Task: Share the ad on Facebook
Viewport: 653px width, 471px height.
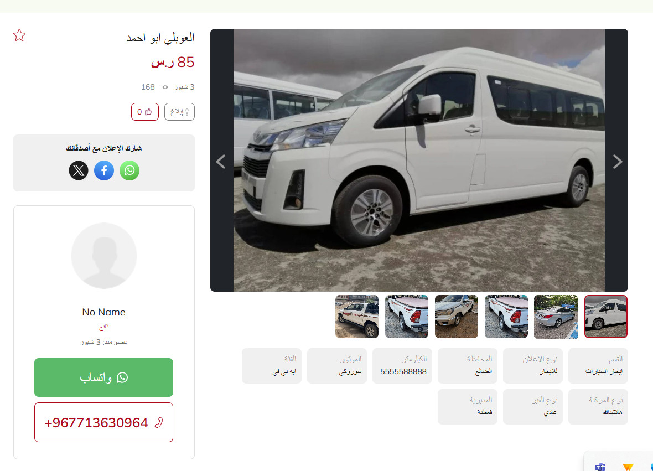Action: (x=104, y=170)
